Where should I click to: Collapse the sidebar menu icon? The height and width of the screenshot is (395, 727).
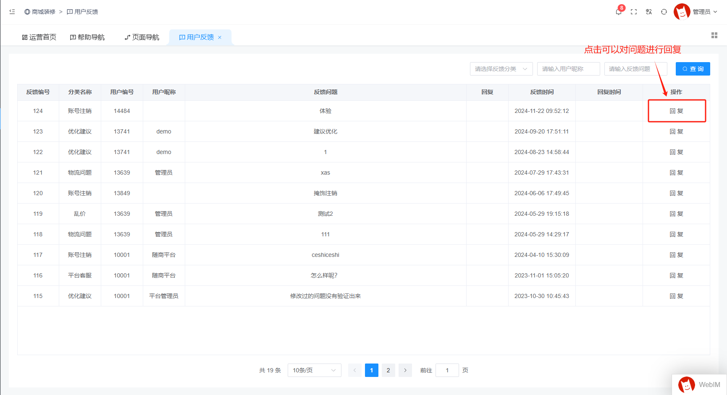[x=12, y=12]
